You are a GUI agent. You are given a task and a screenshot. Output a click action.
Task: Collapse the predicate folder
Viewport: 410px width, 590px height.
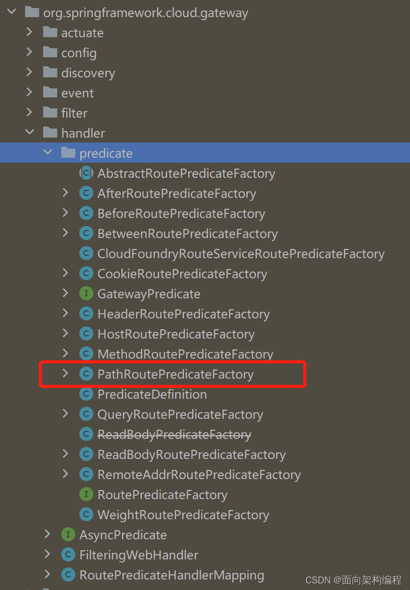pos(47,152)
